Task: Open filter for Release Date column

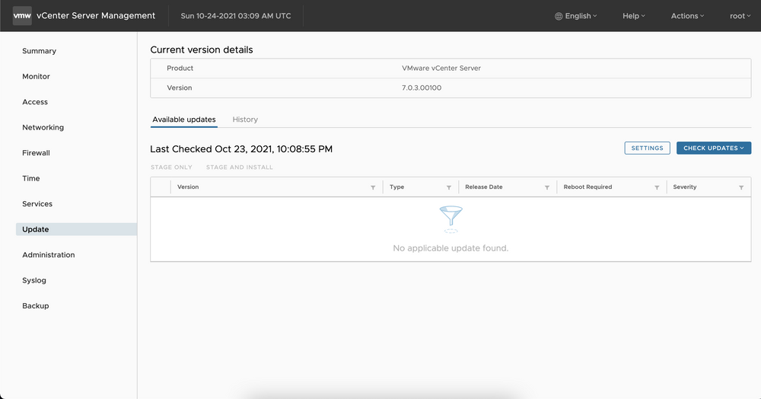Action: [546, 187]
